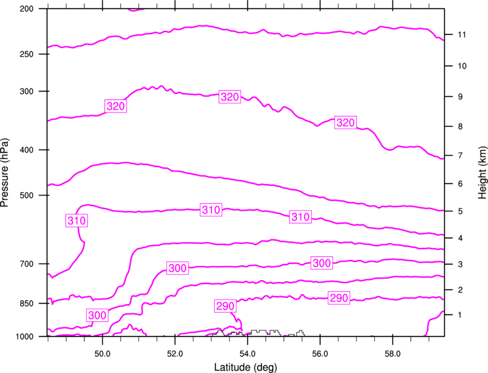The height and width of the screenshot is (373, 488).
Task: Select the 500 pressure tick label
Action: (x=26, y=195)
